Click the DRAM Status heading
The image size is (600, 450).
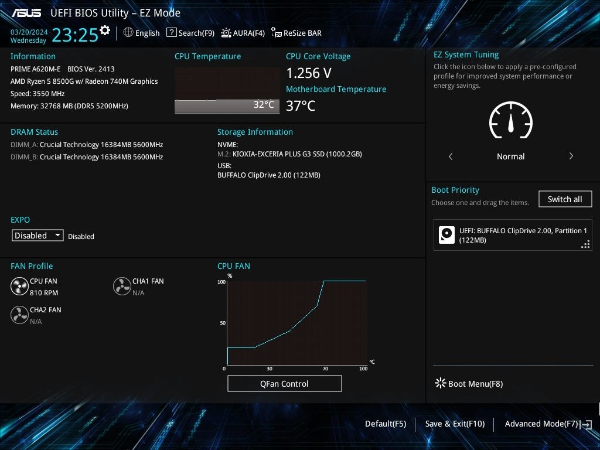[35, 132]
